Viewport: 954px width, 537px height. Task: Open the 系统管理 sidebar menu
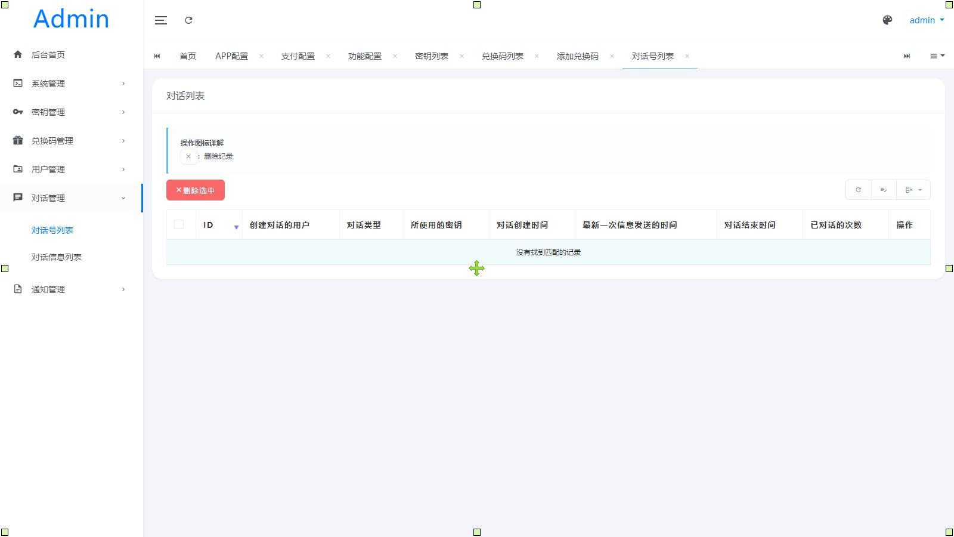point(48,84)
